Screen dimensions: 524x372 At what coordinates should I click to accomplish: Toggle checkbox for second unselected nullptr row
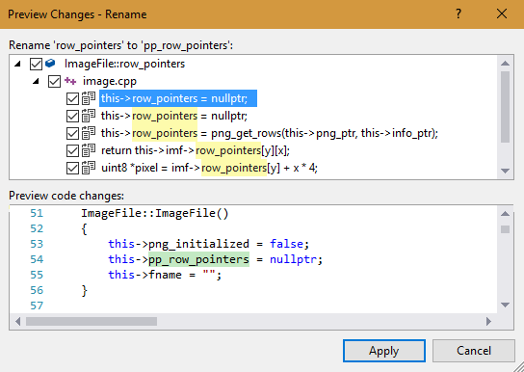[72, 116]
